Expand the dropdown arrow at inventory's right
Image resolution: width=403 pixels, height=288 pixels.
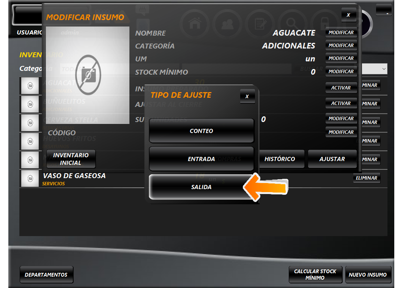[x=384, y=69]
